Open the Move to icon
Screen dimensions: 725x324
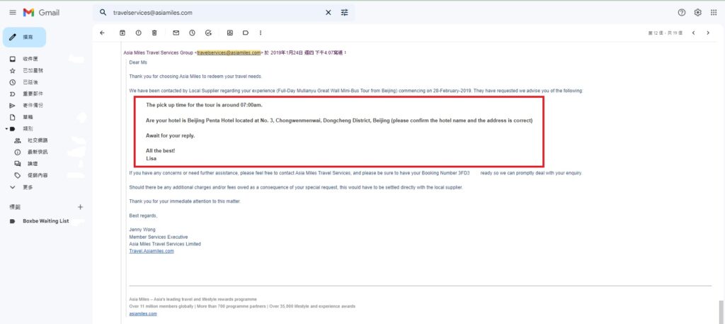230,33
